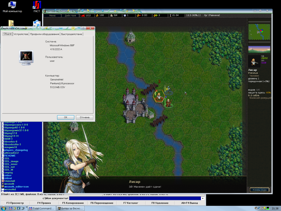Viewport: 281px width, 211px height.
Task: Click the help question-mark button in Свойства: Система
Action: point(83,28)
